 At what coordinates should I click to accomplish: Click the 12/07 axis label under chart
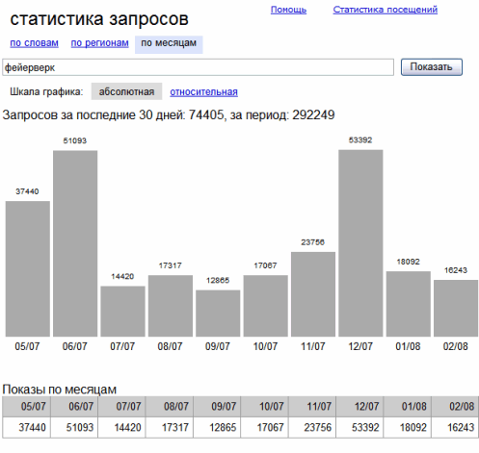point(360,346)
